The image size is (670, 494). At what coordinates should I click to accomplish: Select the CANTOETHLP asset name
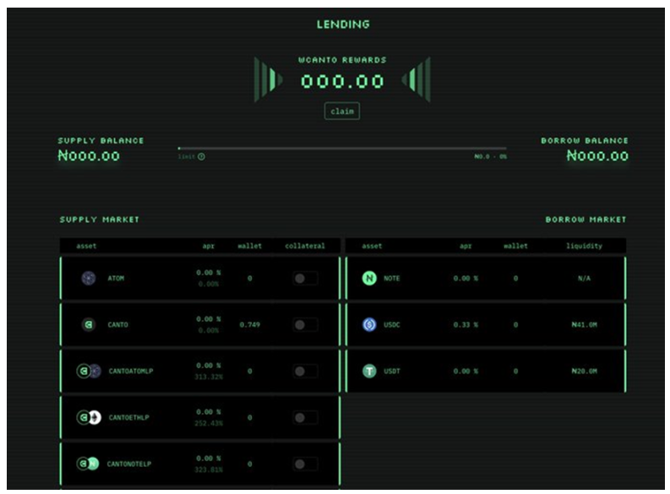128,417
